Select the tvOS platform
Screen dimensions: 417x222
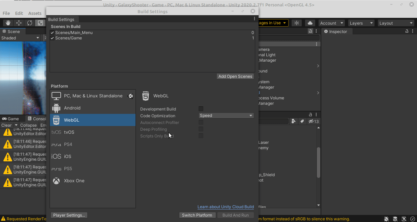(x=93, y=132)
